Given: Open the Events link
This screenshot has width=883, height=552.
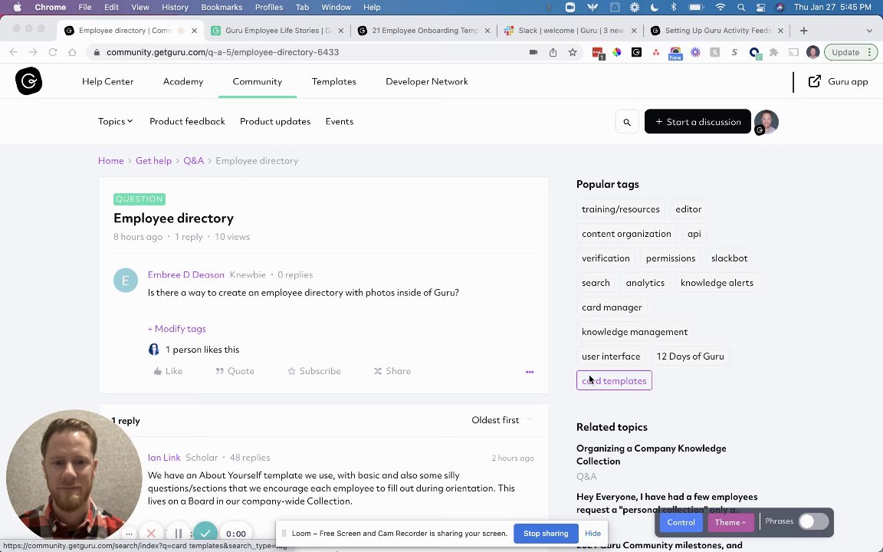Looking at the screenshot, I should pos(340,122).
